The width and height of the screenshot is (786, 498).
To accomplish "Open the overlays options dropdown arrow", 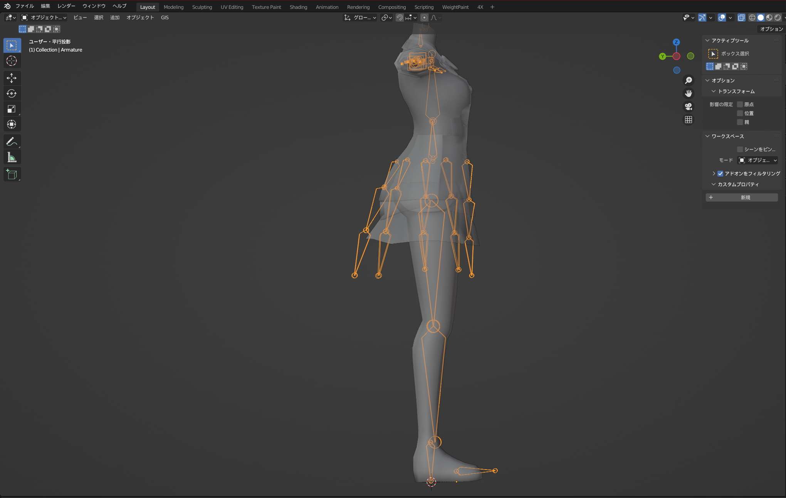I will pos(731,17).
